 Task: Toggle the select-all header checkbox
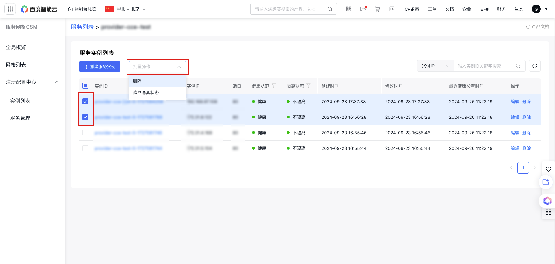tap(85, 86)
